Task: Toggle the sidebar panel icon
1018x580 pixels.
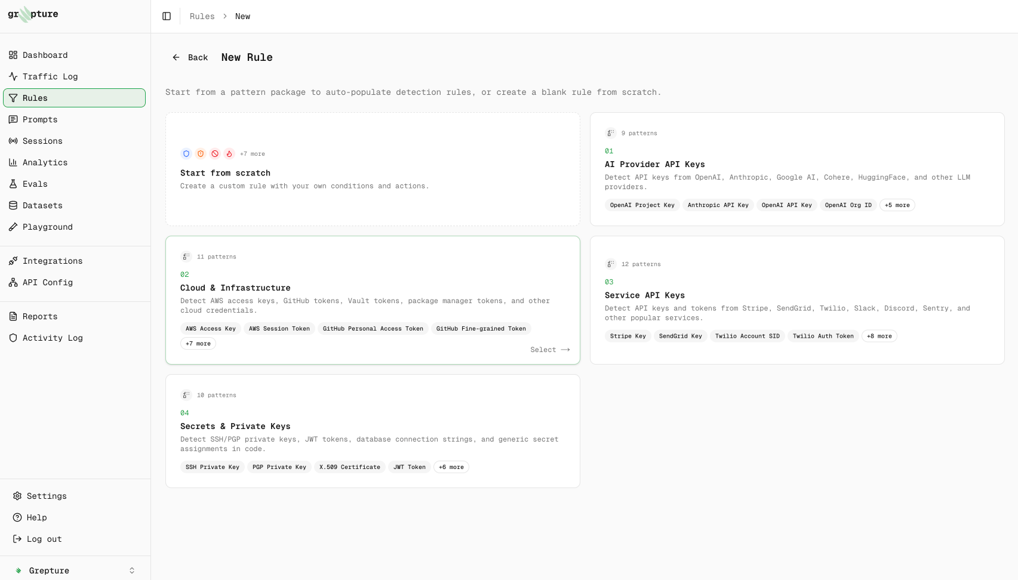Action: (167, 16)
